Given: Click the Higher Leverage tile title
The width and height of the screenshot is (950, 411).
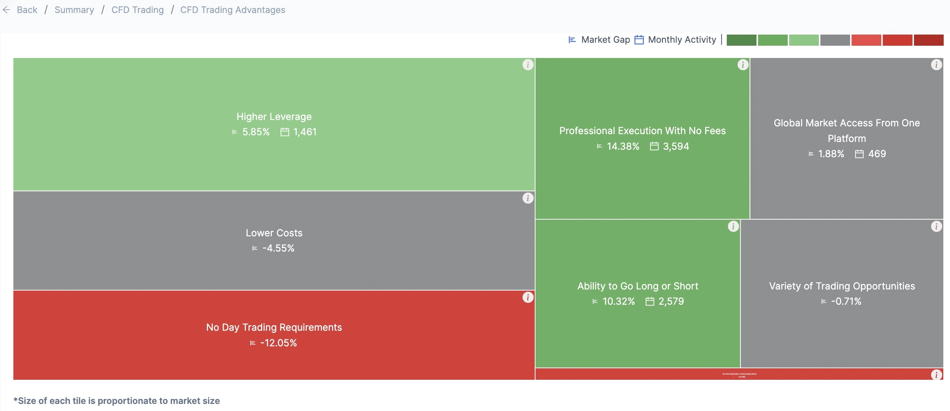Looking at the screenshot, I should click(274, 117).
